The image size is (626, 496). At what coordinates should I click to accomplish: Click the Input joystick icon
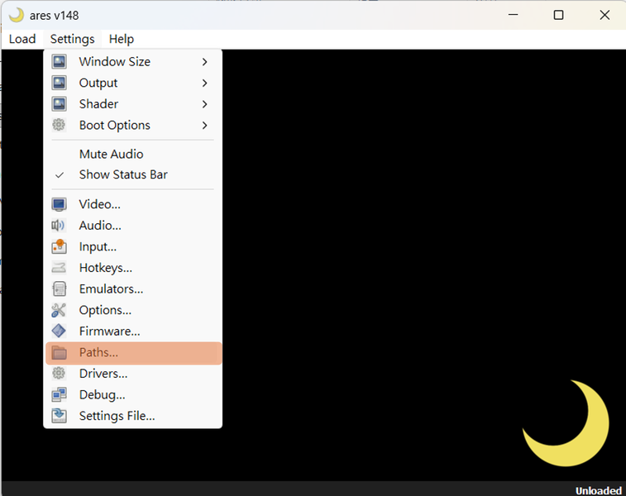tap(59, 246)
